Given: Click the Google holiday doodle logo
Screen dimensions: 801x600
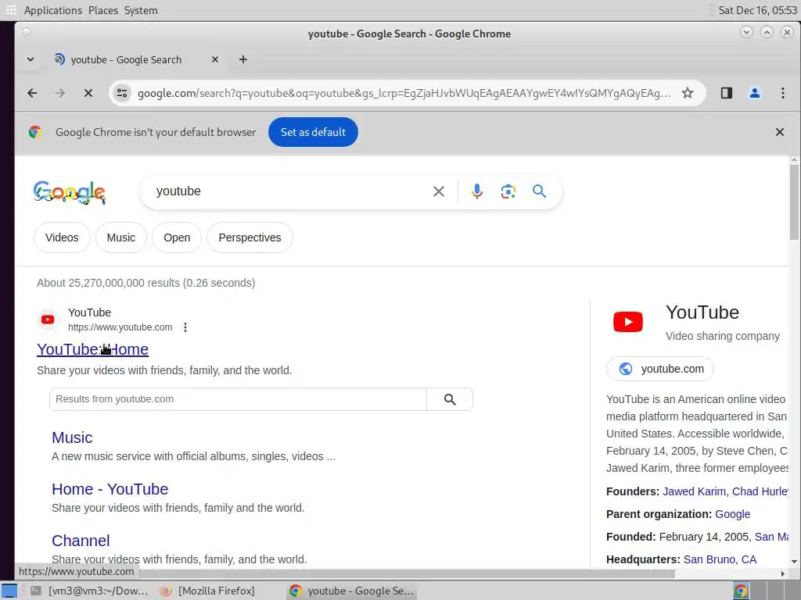Looking at the screenshot, I should tap(70, 192).
